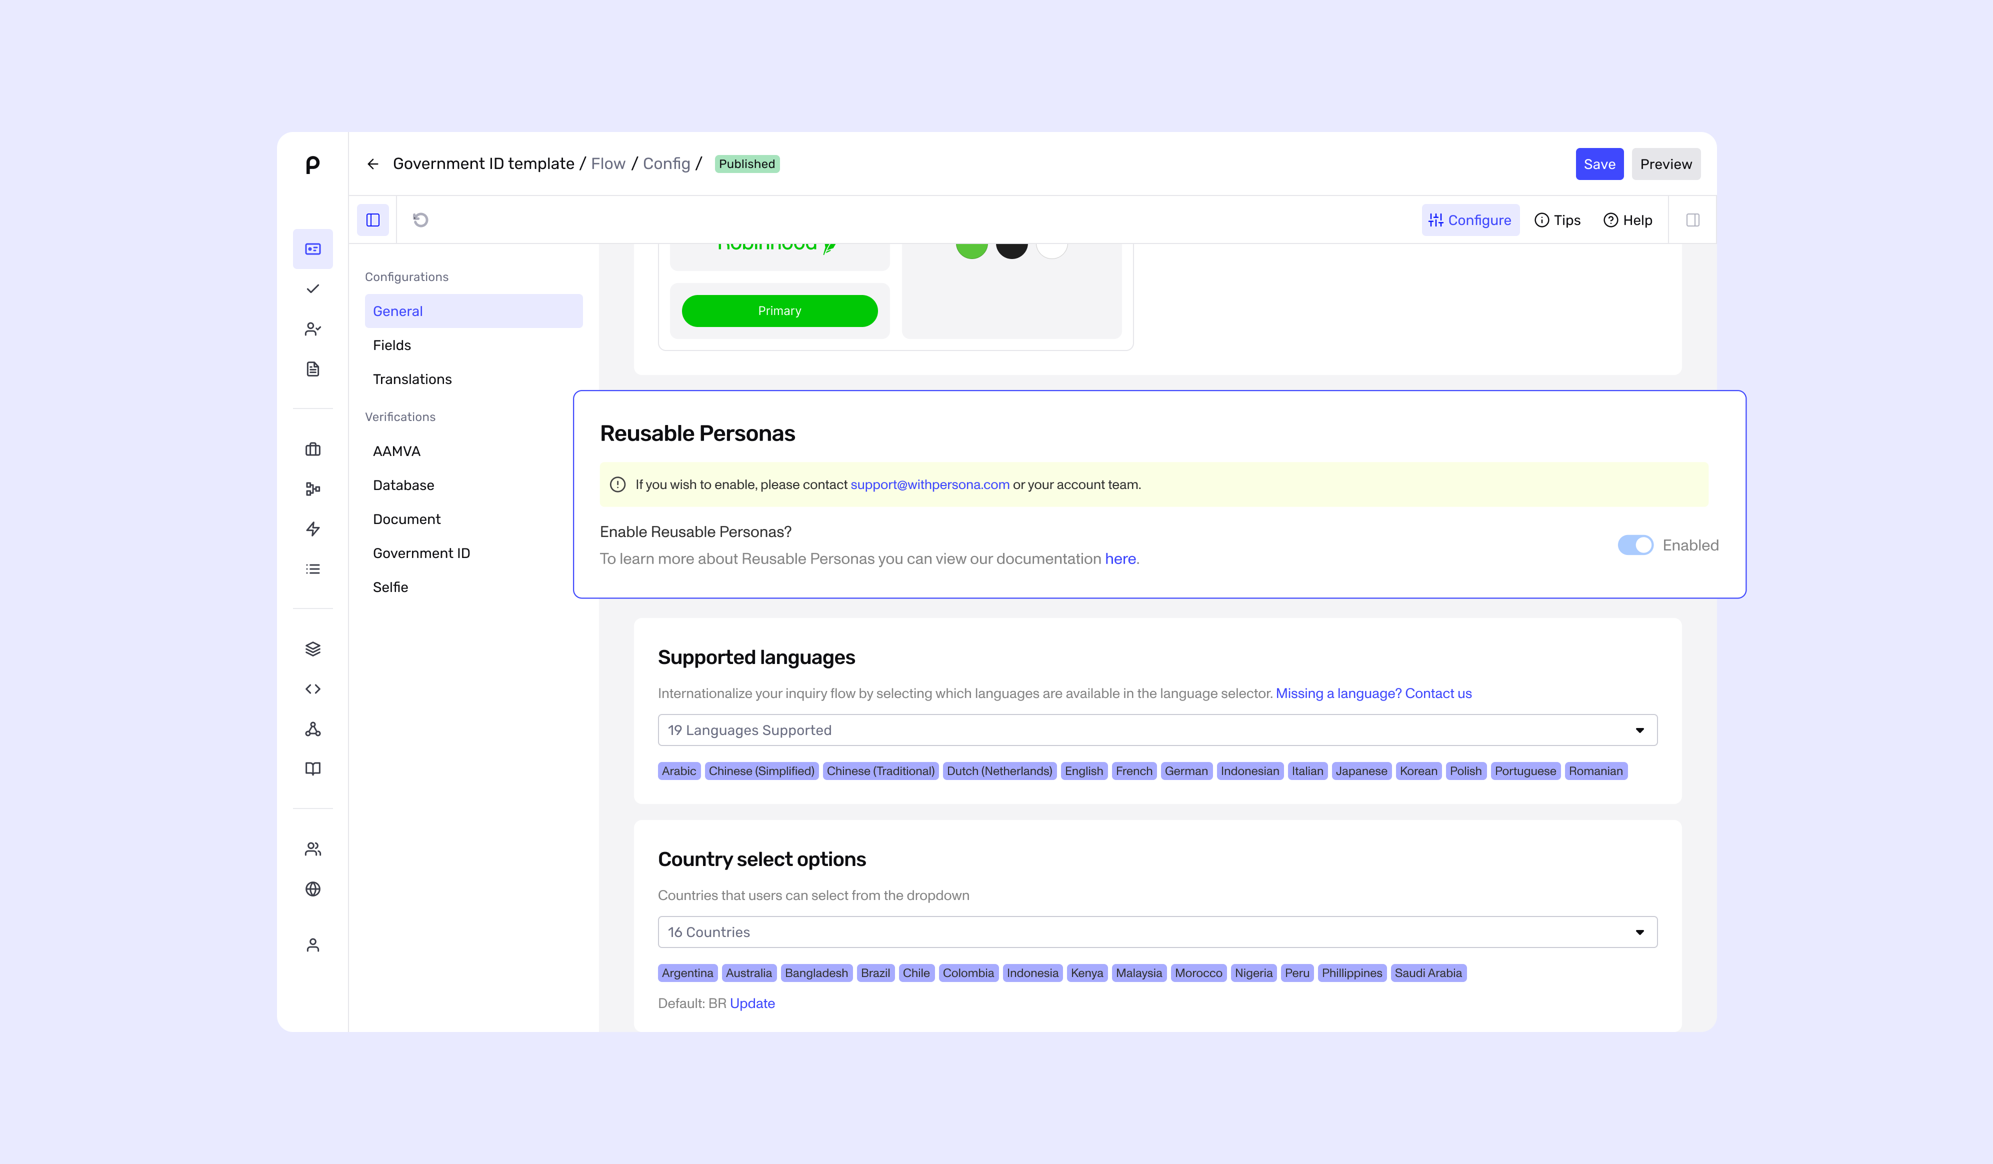This screenshot has height=1164, width=1993.
Task: Open the user-check sidebar icon
Action: click(x=312, y=329)
